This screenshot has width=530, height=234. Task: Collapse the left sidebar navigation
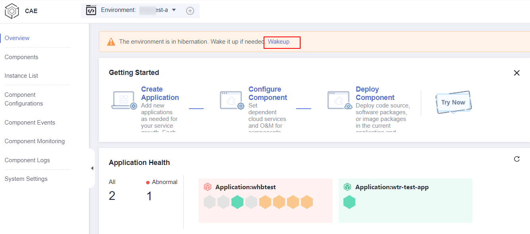click(92, 168)
